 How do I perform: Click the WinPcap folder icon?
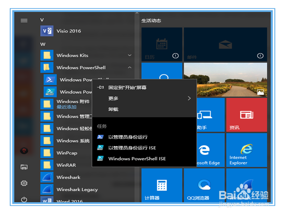[x=47, y=153]
